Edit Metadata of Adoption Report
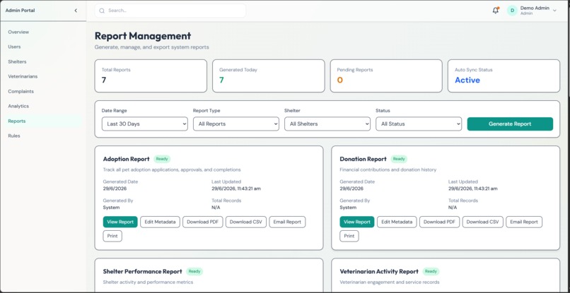 pos(160,222)
